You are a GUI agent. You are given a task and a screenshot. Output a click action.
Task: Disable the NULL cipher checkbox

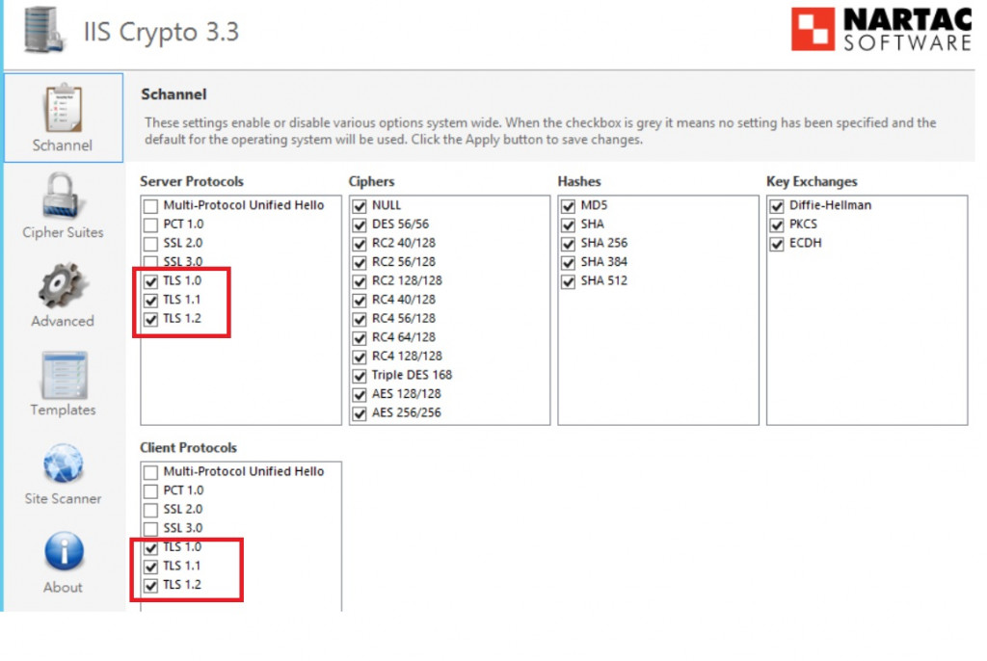coord(360,206)
